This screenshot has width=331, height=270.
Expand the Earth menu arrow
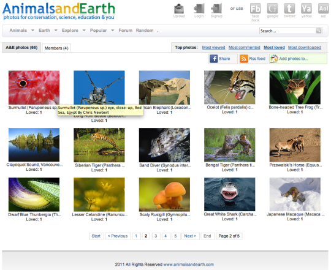(56, 31)
